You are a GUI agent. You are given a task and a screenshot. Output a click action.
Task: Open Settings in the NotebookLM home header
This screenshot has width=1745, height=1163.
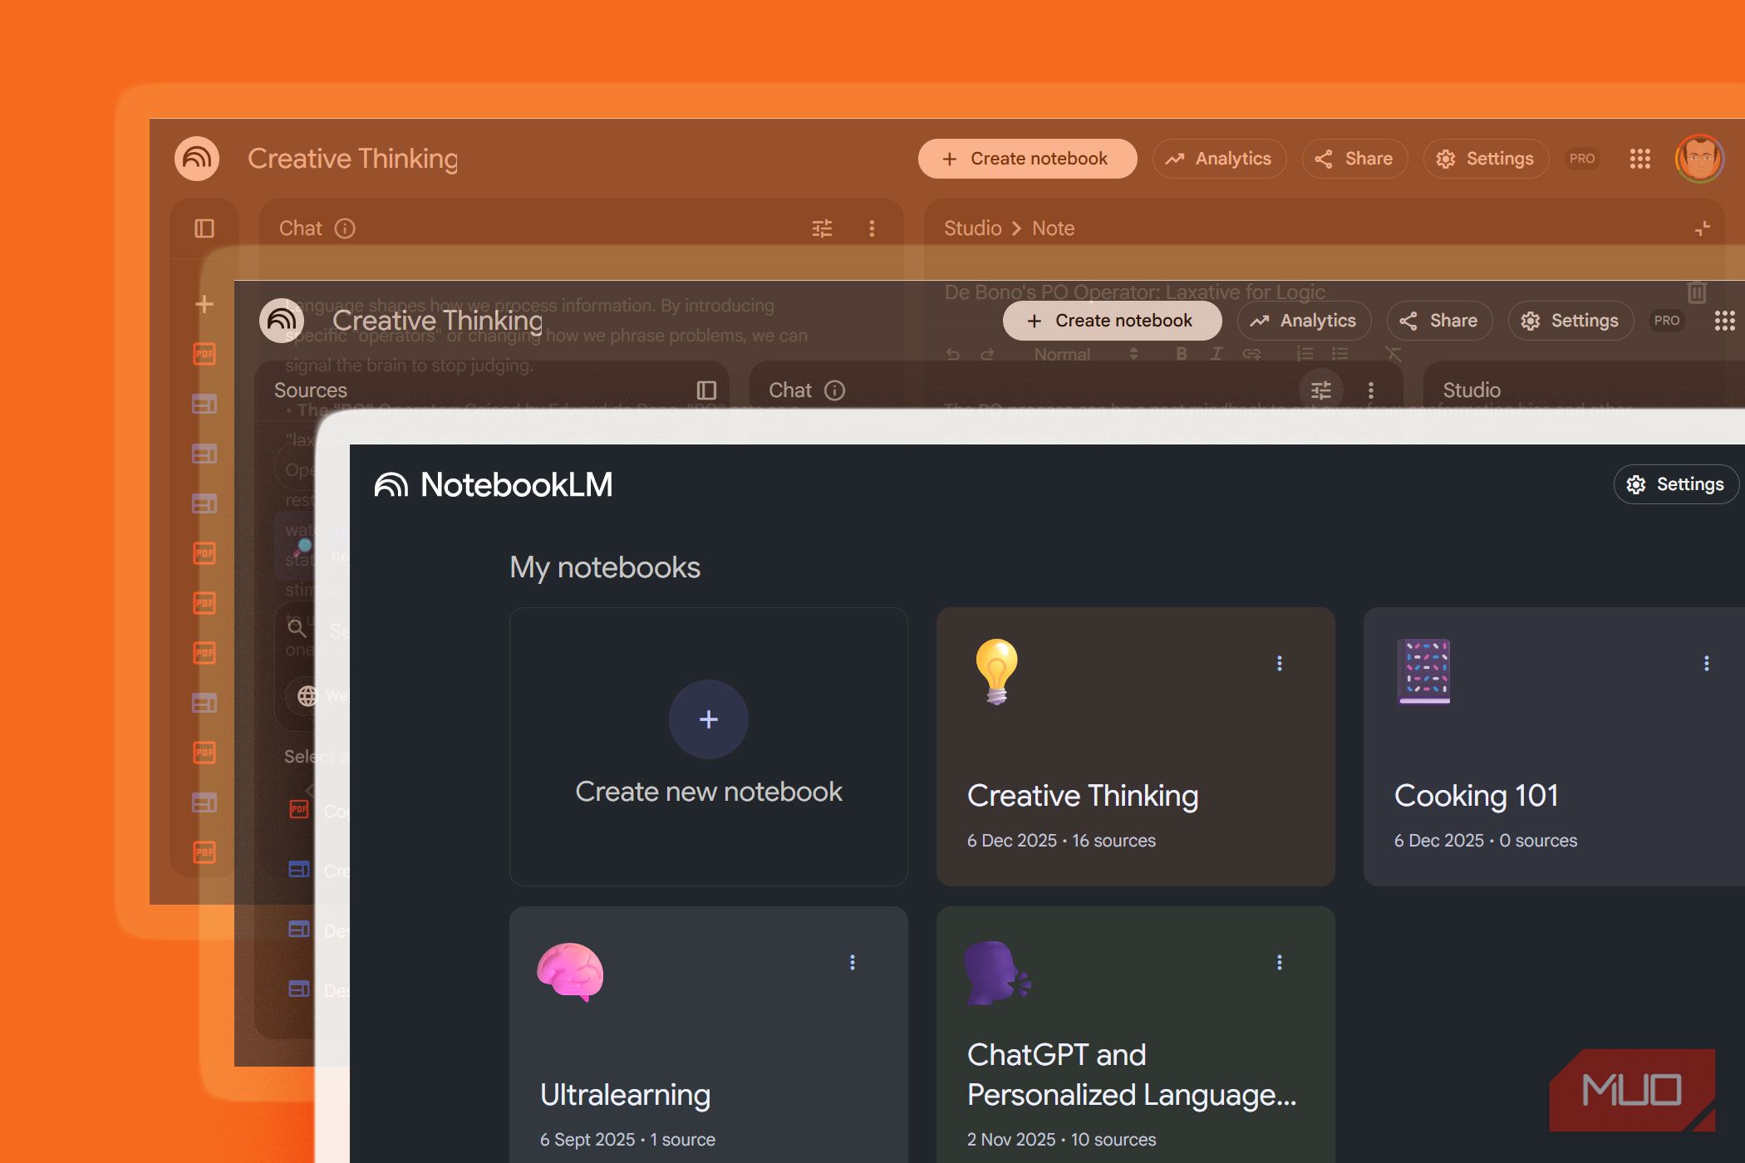1675,484
